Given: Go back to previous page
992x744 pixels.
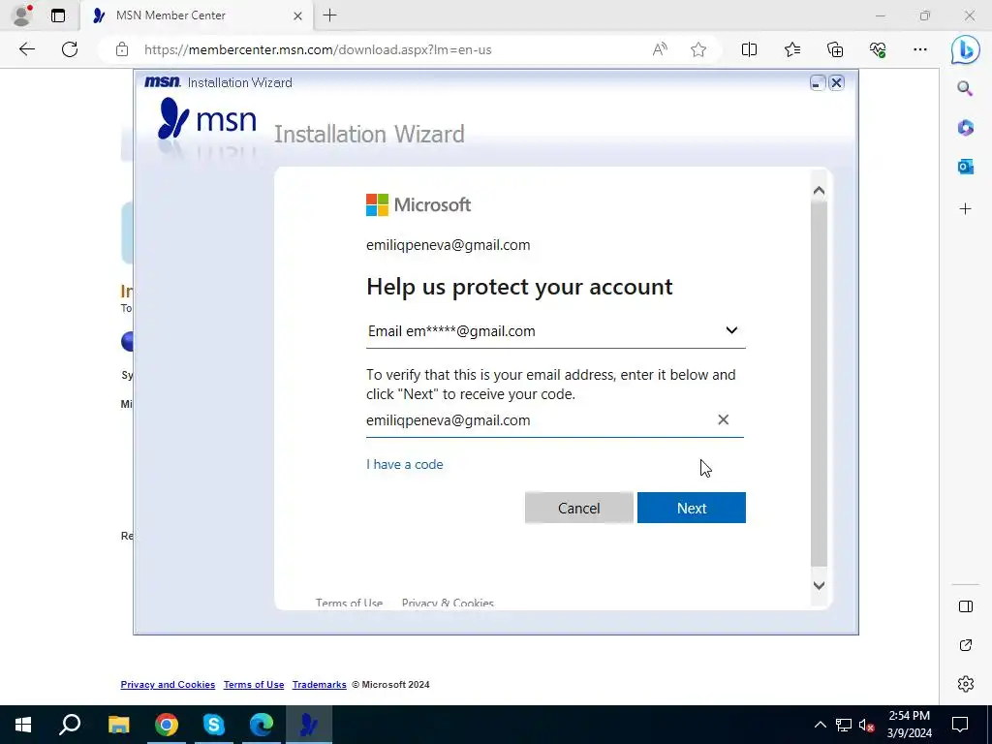Looking at the screenshot, I should pyautogui.click(x=26, y=49).
